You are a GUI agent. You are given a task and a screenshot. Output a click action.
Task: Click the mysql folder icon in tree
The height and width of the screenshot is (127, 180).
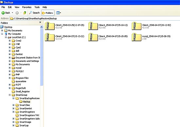point(13,68)
